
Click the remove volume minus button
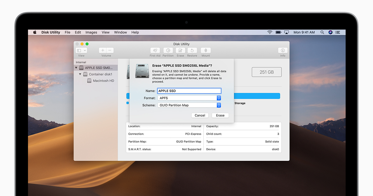[110, 50]
